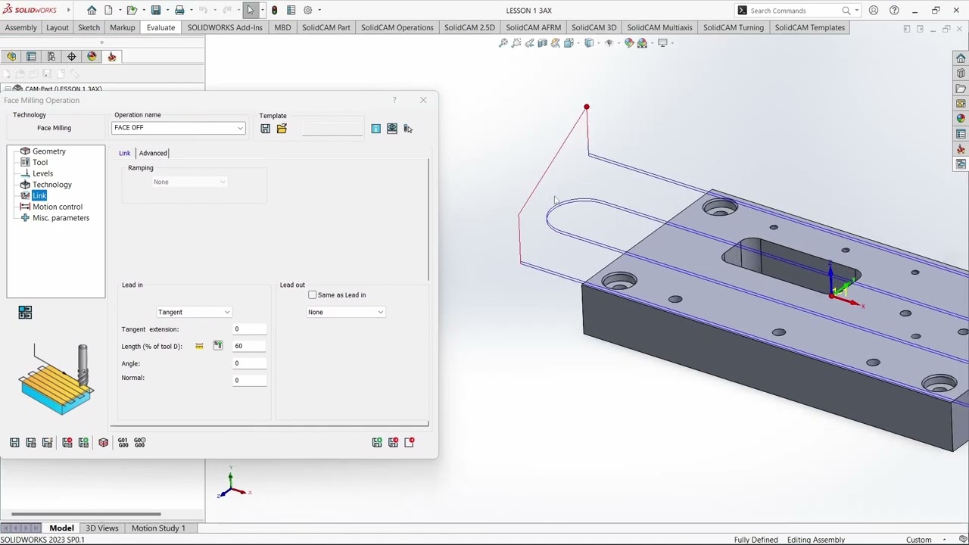The image size is (969, 545).
Task: Click the Tangent extension input field
Action: (x=250, y=329)
